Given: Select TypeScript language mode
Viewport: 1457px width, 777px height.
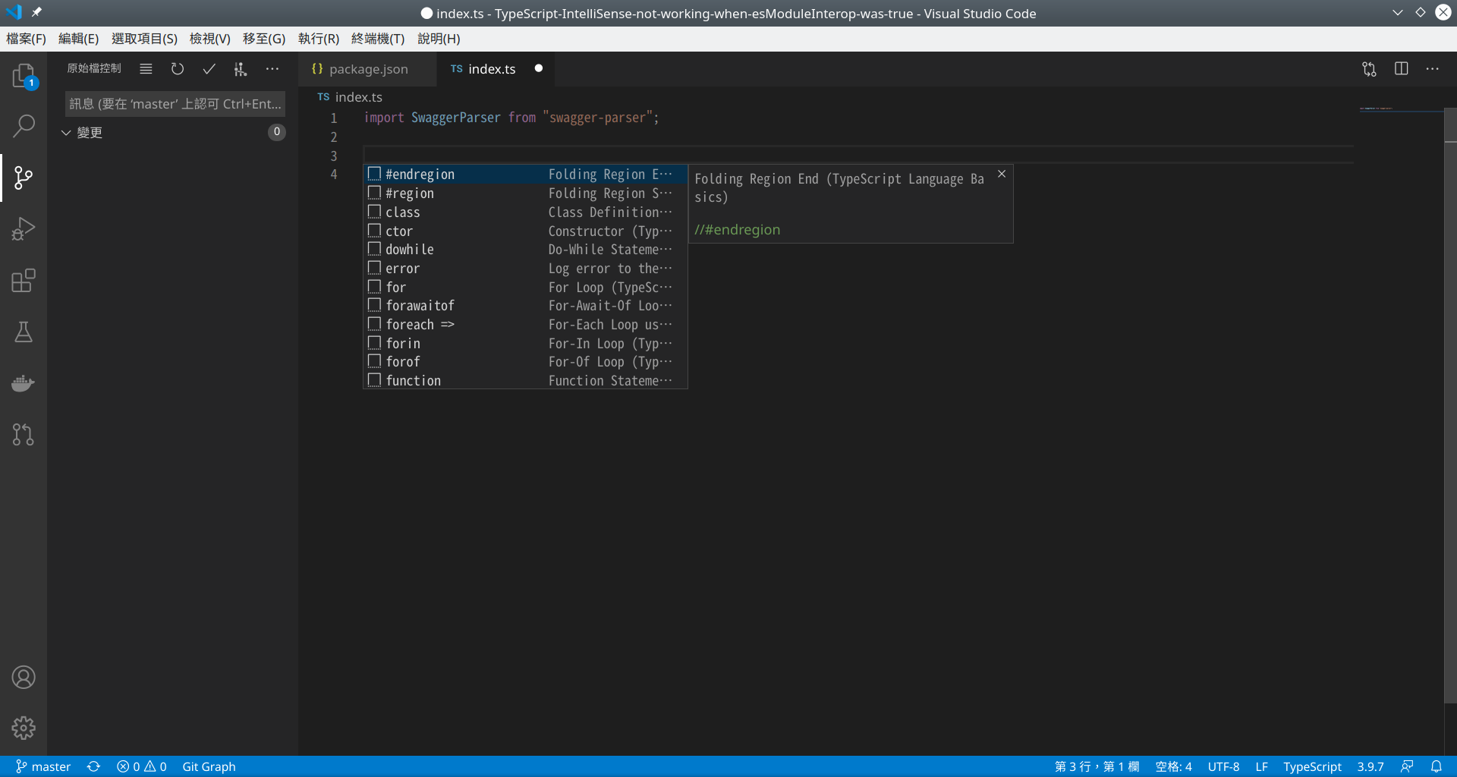Looking at the screenshot, I should click(x=1312, y=766).
